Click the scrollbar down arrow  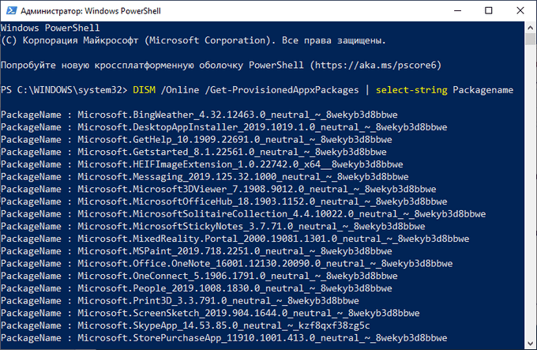tap(530, 344)
